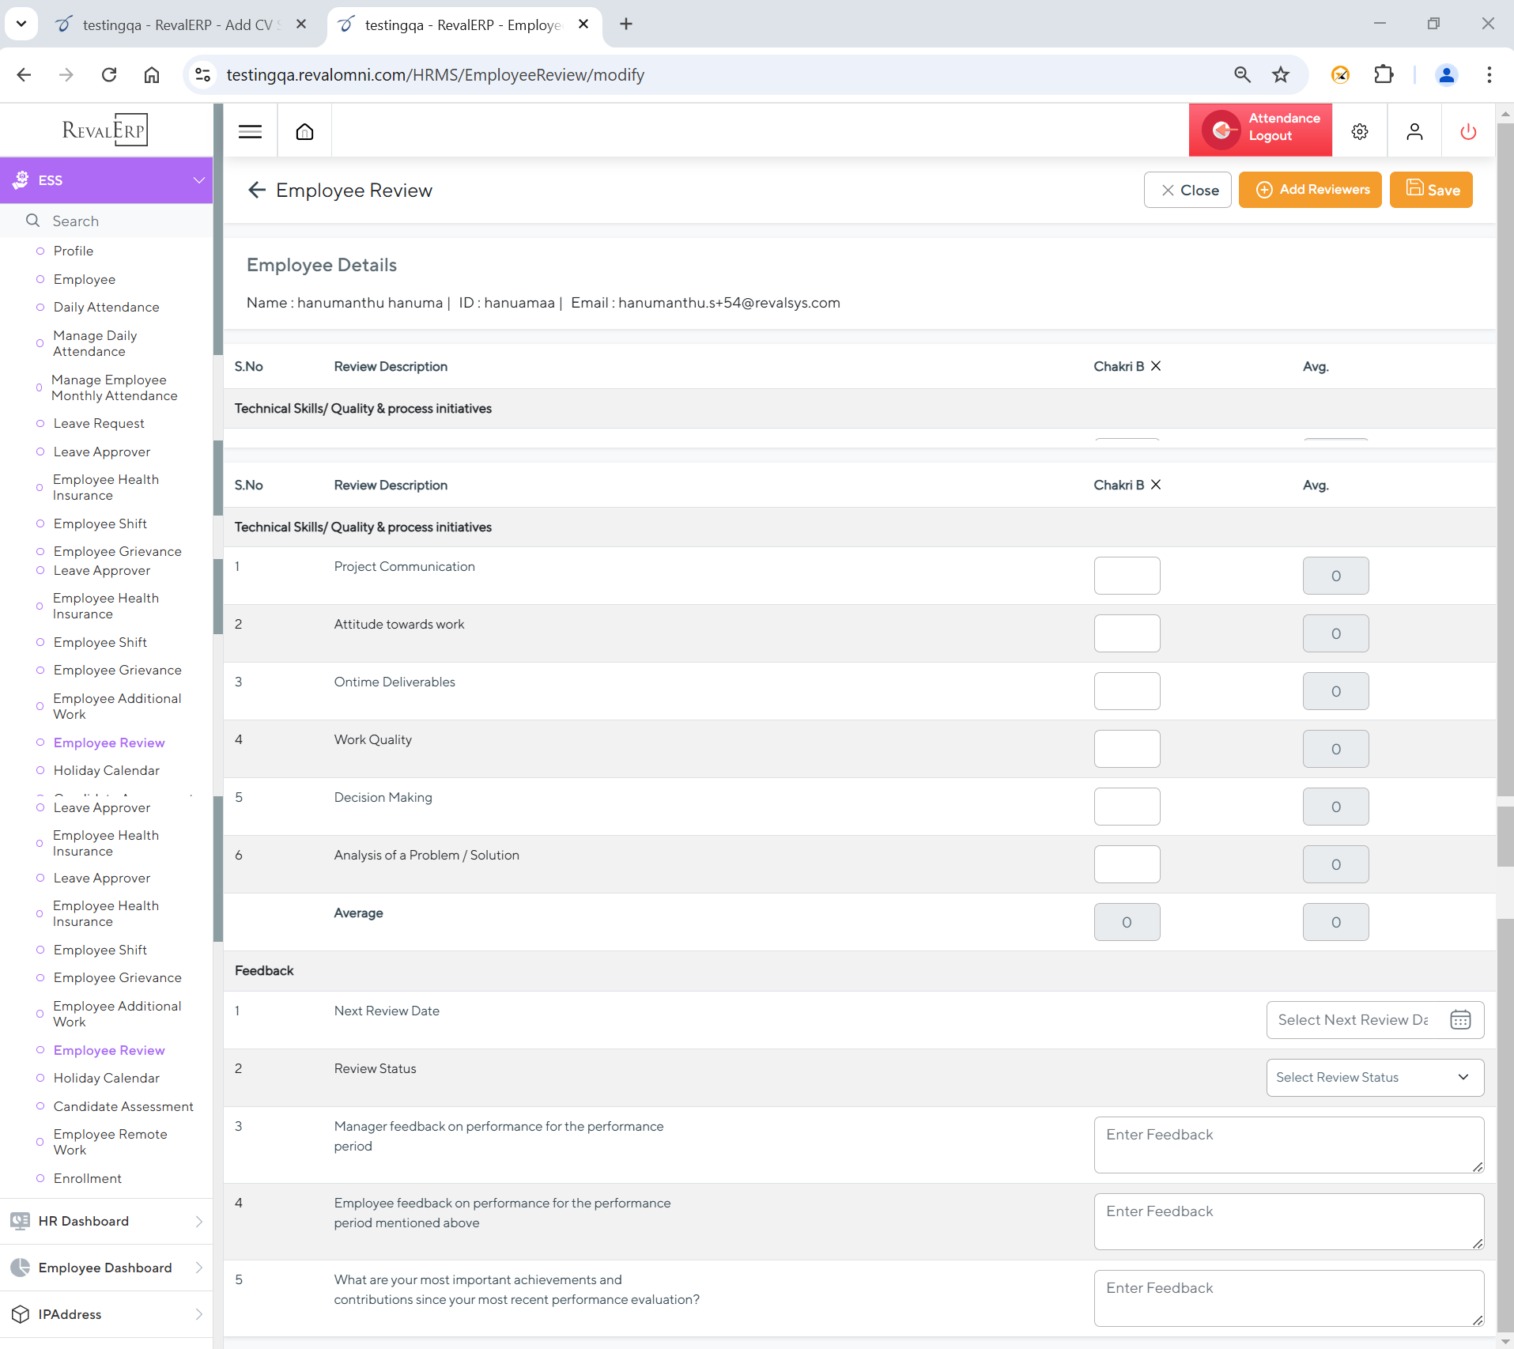Viewport: 1514px width, 1349px height.
Task: Click the back arrow beside Employee Review
Action: tap(256, 191)
